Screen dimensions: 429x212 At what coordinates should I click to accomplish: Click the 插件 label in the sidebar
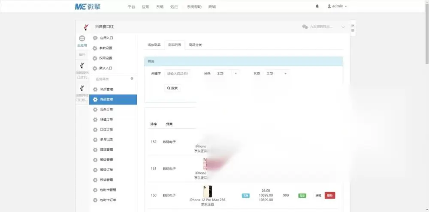pos(82,55)
